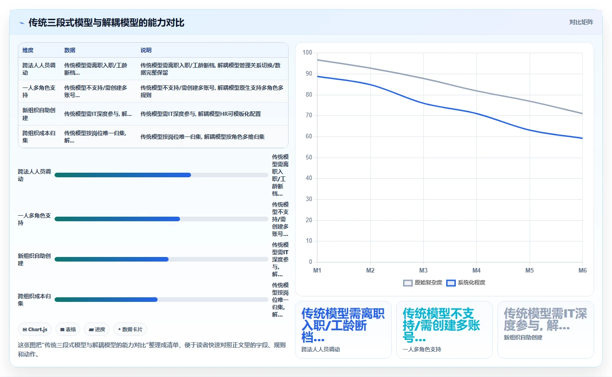Screen dimensions: 612x377
Task: Click the M6 x-axis label
Action: click(x=582, y=271)
